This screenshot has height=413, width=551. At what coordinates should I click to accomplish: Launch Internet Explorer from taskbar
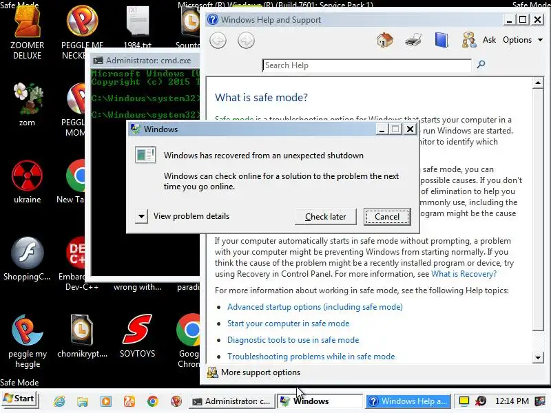(59, 401)
